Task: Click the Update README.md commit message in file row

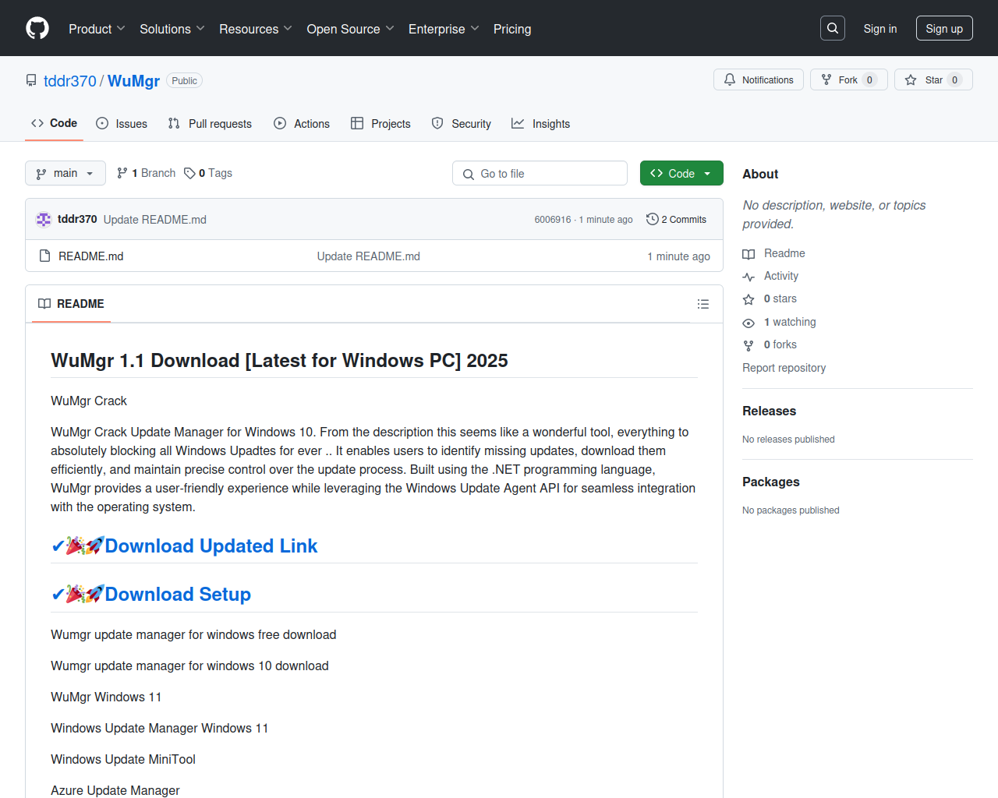Action: tap(369, 256)
